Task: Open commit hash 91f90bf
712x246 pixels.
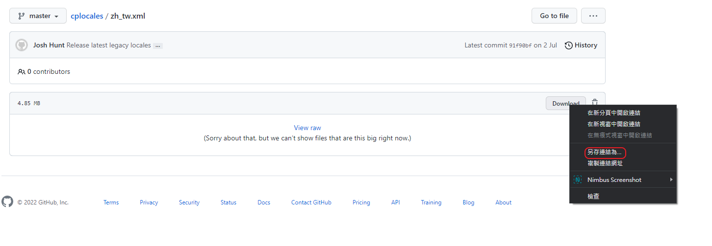Action: pos(520,45)
